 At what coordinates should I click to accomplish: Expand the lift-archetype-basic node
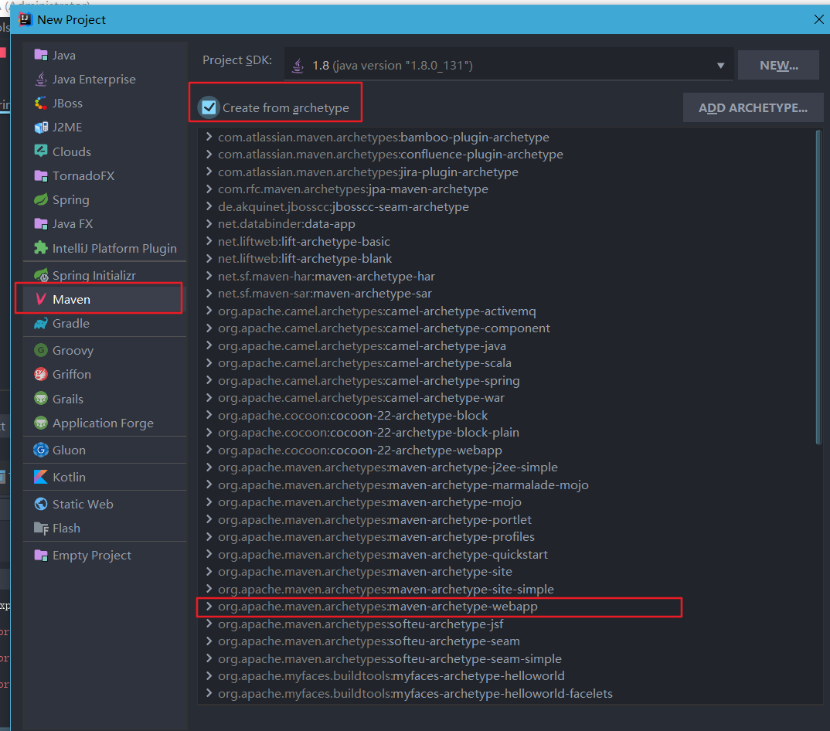pyautogui.click(x=209, y=241)
